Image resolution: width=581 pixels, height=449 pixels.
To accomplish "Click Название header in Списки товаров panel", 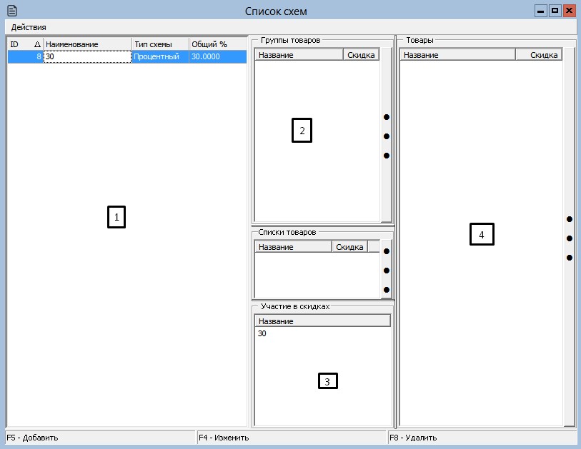I will tap(293, 247).
